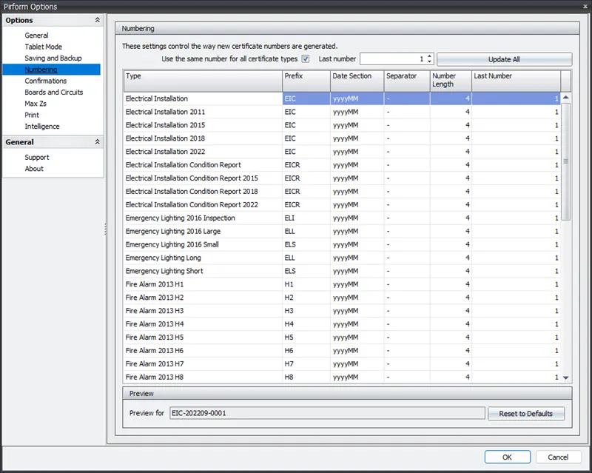Increment the Last number value

point(428,56)
